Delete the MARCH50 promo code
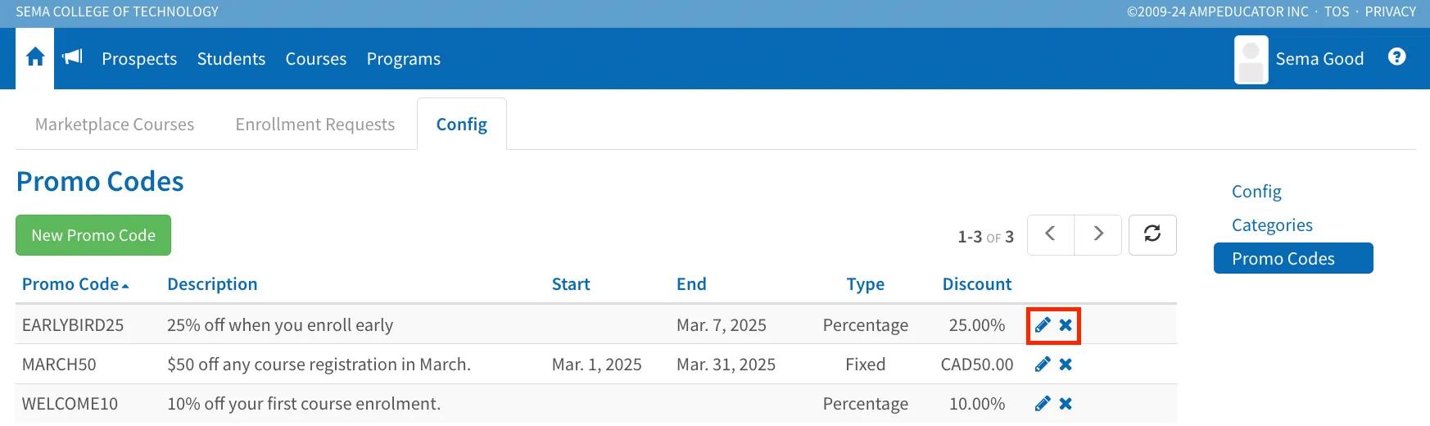This screenshot has width=1430, height=426. (1066, 365)
